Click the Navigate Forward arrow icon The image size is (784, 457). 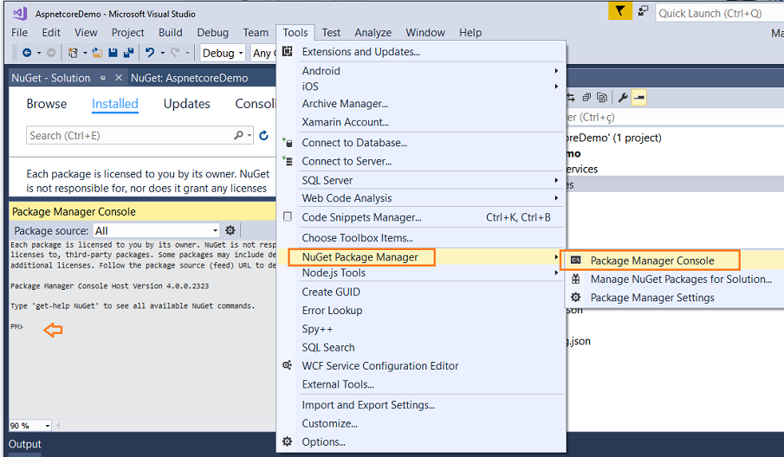(51, 53)
